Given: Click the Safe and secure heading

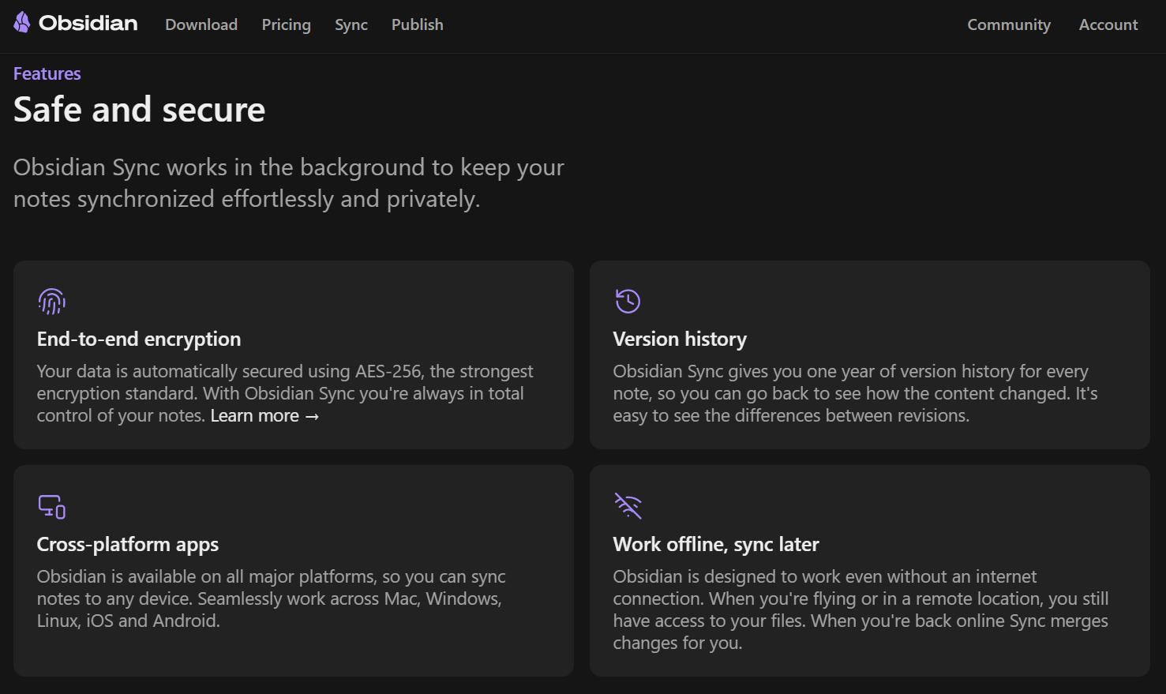Looking at the screenshot, I should (x=140, y=110).
